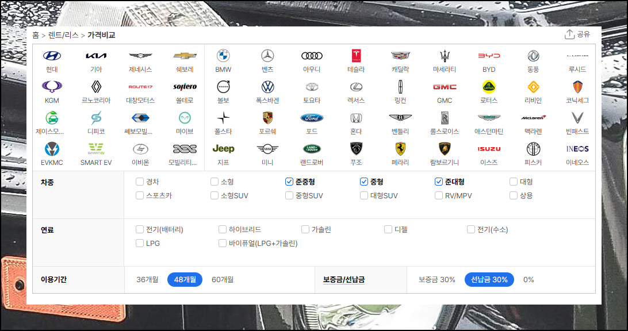Open the 가격비교 breadcrumb item
628x331 pixels.
click(x=101, y=35)
